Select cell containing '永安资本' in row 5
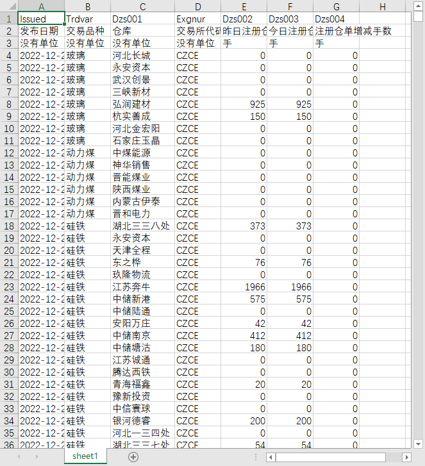425x466 pixels. [x=143, y=67]
